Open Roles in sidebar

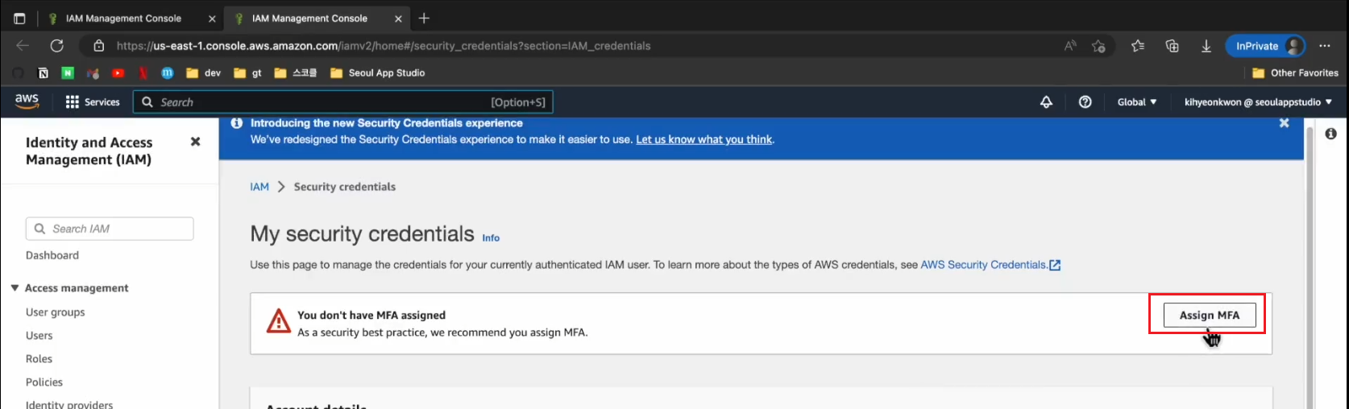coord(39,358)
